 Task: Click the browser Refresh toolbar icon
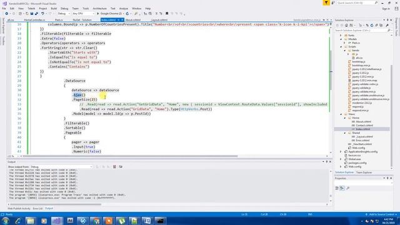127,14
